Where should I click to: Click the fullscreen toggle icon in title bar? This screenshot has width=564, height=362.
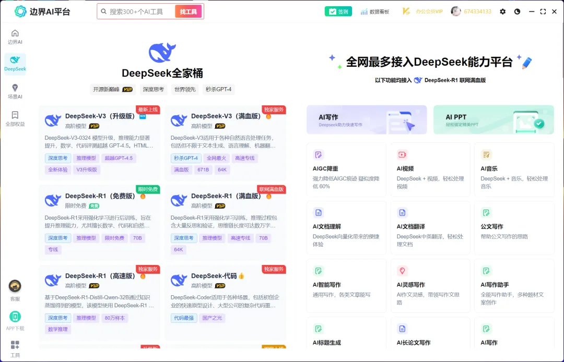tap(543, 11)
